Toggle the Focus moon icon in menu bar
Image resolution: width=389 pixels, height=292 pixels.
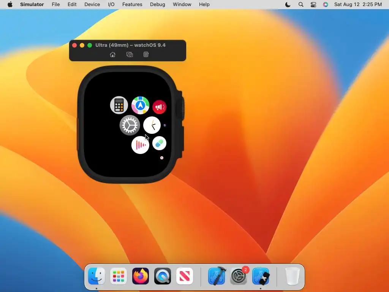(x=288, y=5)
